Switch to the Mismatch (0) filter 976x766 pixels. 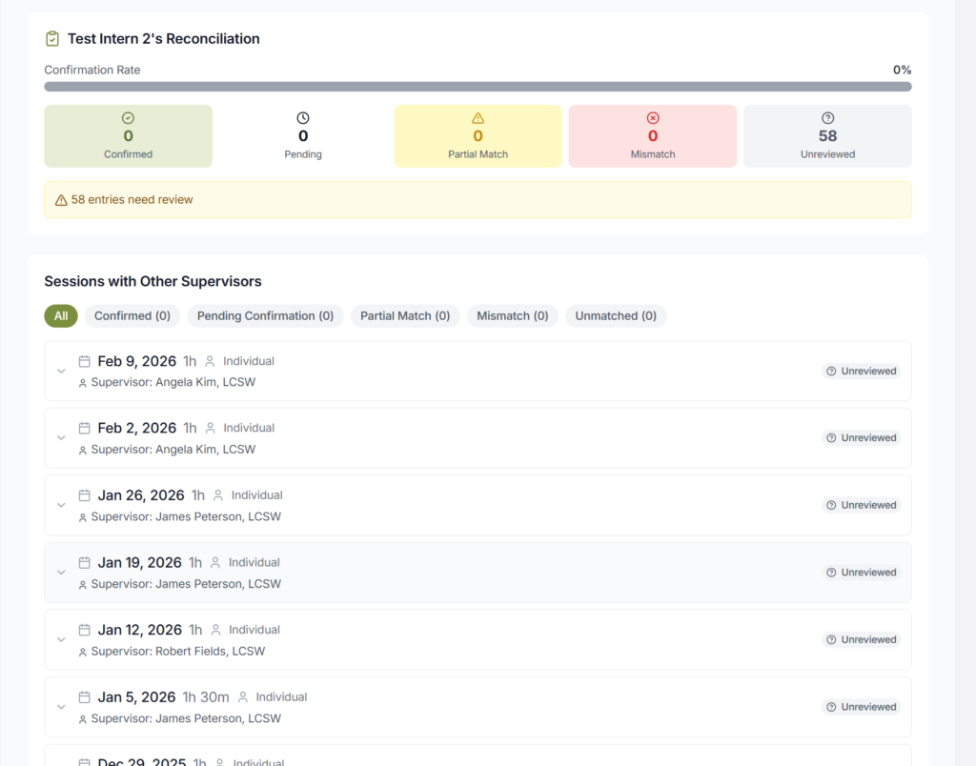click(x=513, y=316)
